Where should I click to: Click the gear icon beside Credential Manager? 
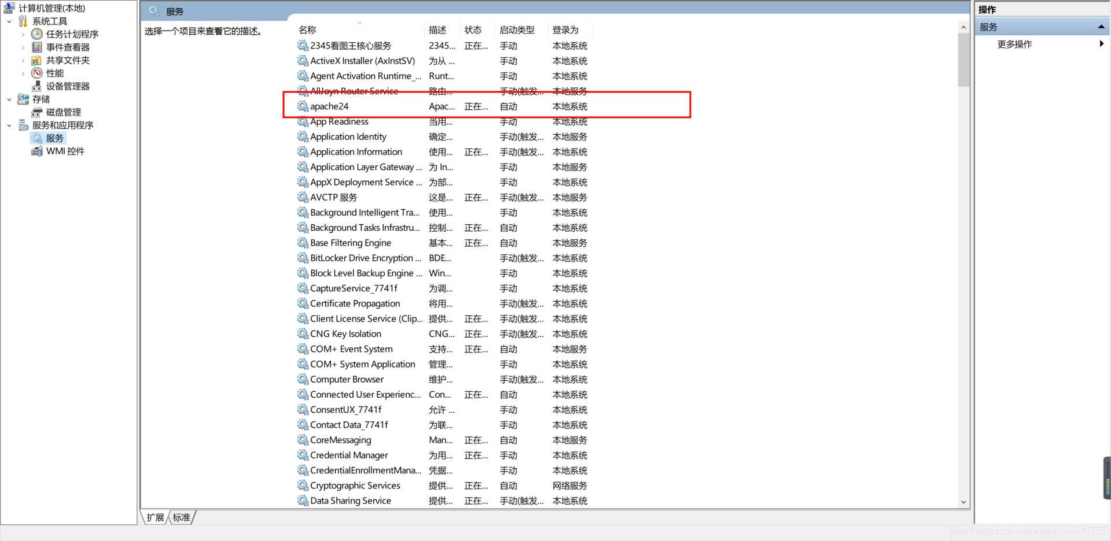click(x=303, y=455)
